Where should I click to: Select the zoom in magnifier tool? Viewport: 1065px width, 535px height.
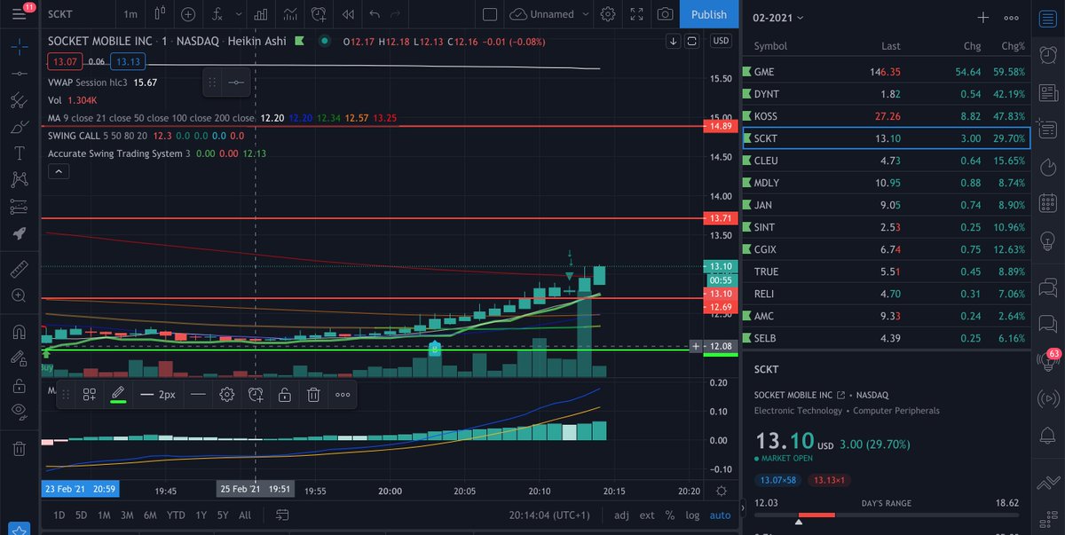[19, 295]
